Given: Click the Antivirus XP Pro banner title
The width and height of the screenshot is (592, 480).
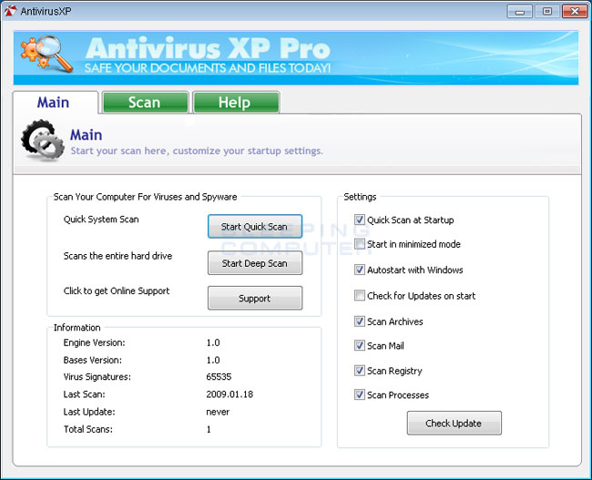Looking at the screenshot, I should (208, 48).
